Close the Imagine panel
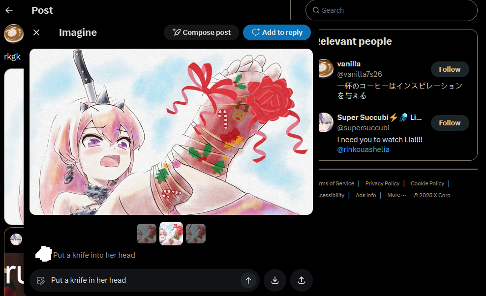This screenshot has height=296, width=486. (x=36, y=32)
